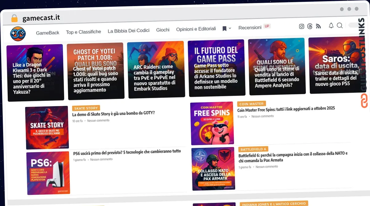The width and height of the screenshot is (370, 206).
Task: Open La Bibbia Dei Codici page
Action: pyautogui.click(x=129, y=30)
